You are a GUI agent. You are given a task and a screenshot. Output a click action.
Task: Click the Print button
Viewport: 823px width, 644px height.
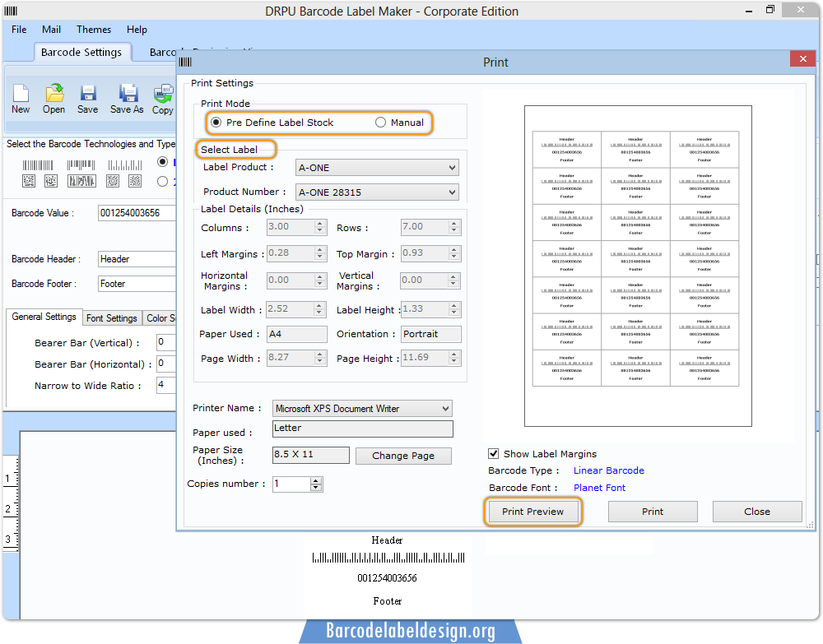point(653,512)
